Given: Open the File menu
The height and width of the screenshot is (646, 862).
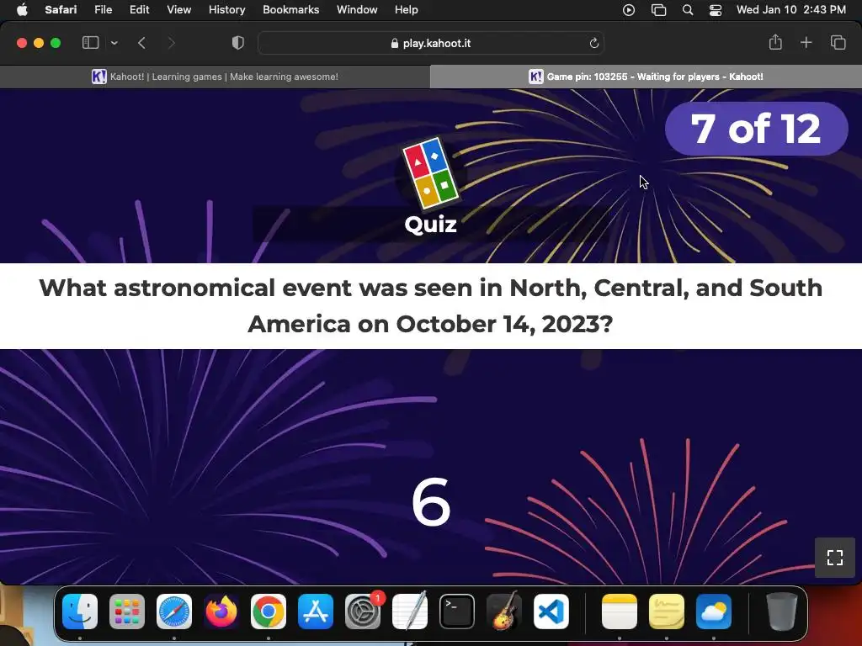Looking at the screenshot, I should click(104, 10).
